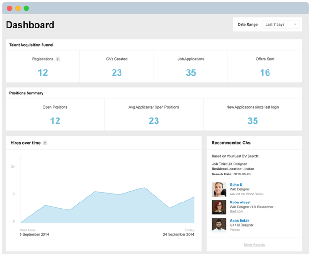
Task: Click the Date Range label
Action: tap(248, 24)
